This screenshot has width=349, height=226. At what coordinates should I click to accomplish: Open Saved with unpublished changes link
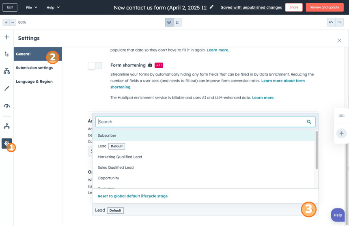(251, 7)
